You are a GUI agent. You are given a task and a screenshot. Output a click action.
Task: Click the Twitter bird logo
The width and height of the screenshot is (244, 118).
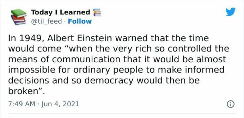click(x=230, y=11)
